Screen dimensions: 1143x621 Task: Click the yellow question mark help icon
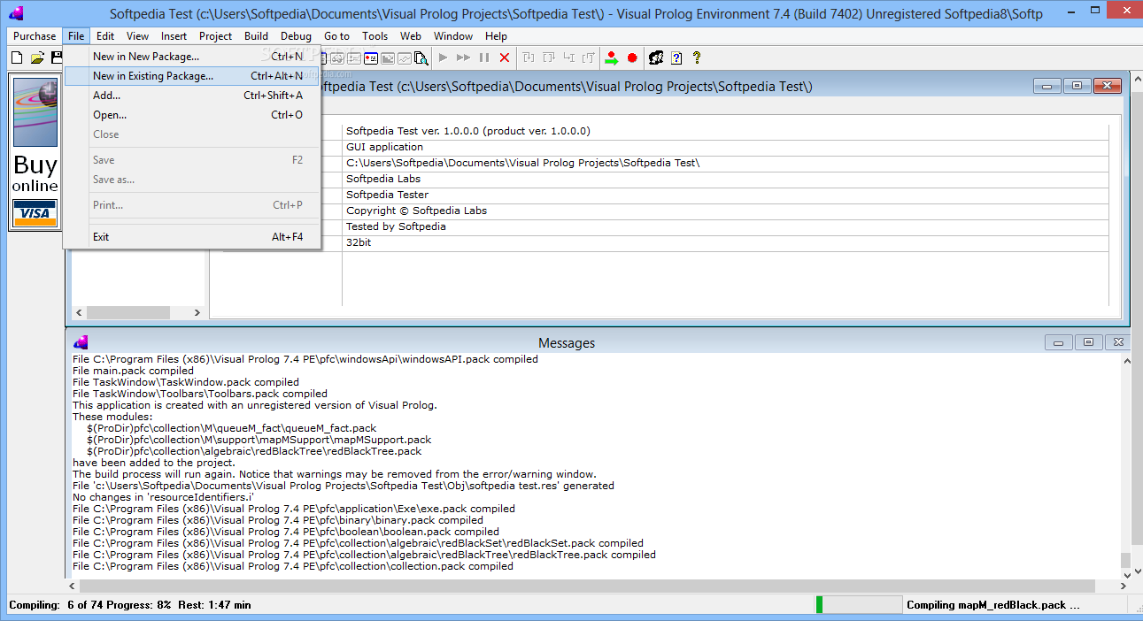point(697,57)
